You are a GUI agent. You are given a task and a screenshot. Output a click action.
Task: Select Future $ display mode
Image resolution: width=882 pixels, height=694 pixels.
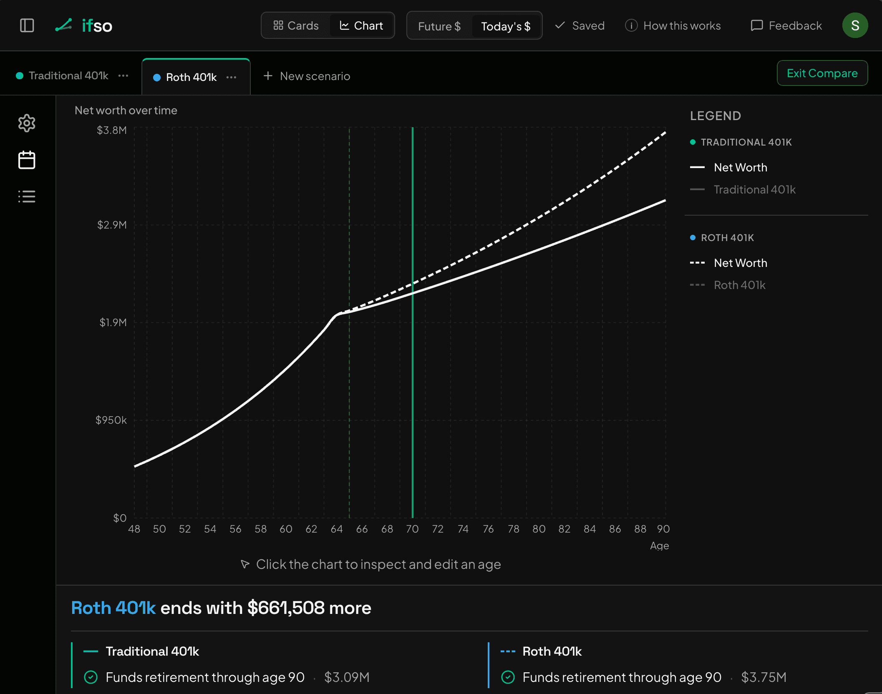[439, 26]
